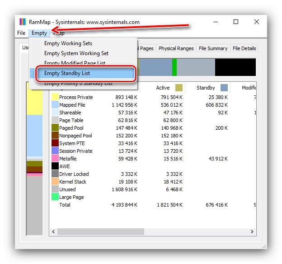Viewport: 282px width, 264px height.
Task: Select the Process Private row label
Action: click(x=76, y=97)
